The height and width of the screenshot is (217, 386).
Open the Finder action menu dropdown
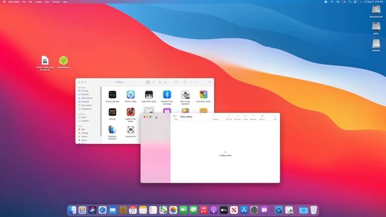click(198, 82)
